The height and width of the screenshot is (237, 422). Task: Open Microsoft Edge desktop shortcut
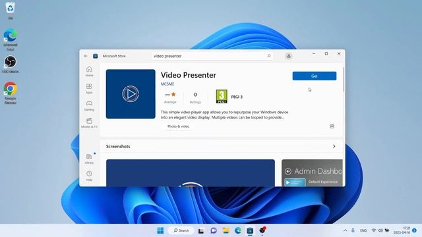pyautogui.click(x=11, y=39)
